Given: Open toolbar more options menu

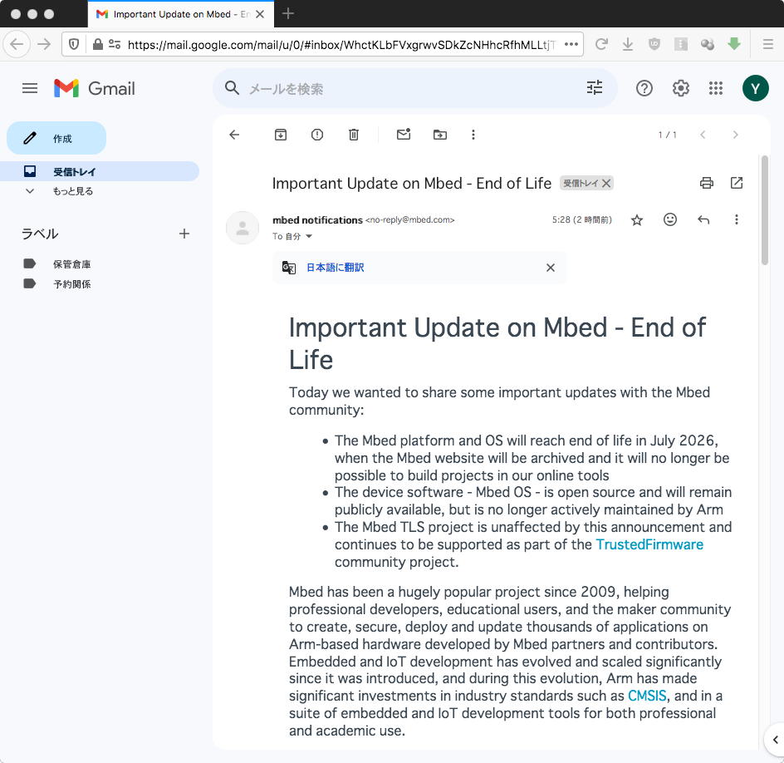Looking at the screenshot, I should pyautogui.click(x=473, y=135).
